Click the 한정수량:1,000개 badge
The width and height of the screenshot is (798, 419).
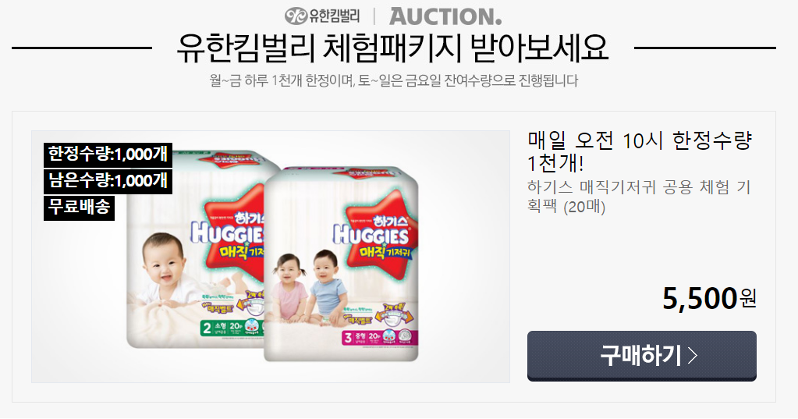point(108,154)
